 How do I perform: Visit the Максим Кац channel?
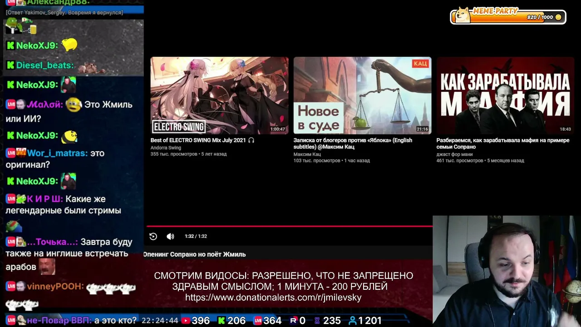(x=307, y=154)
